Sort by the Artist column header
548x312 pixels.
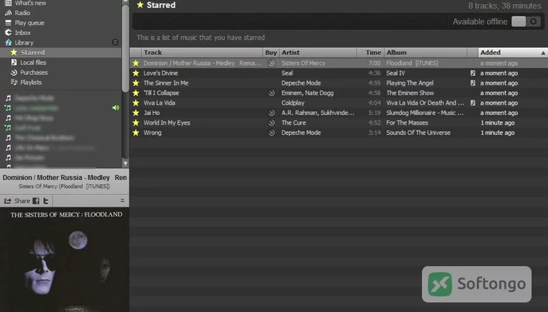[x=318, y=53]
